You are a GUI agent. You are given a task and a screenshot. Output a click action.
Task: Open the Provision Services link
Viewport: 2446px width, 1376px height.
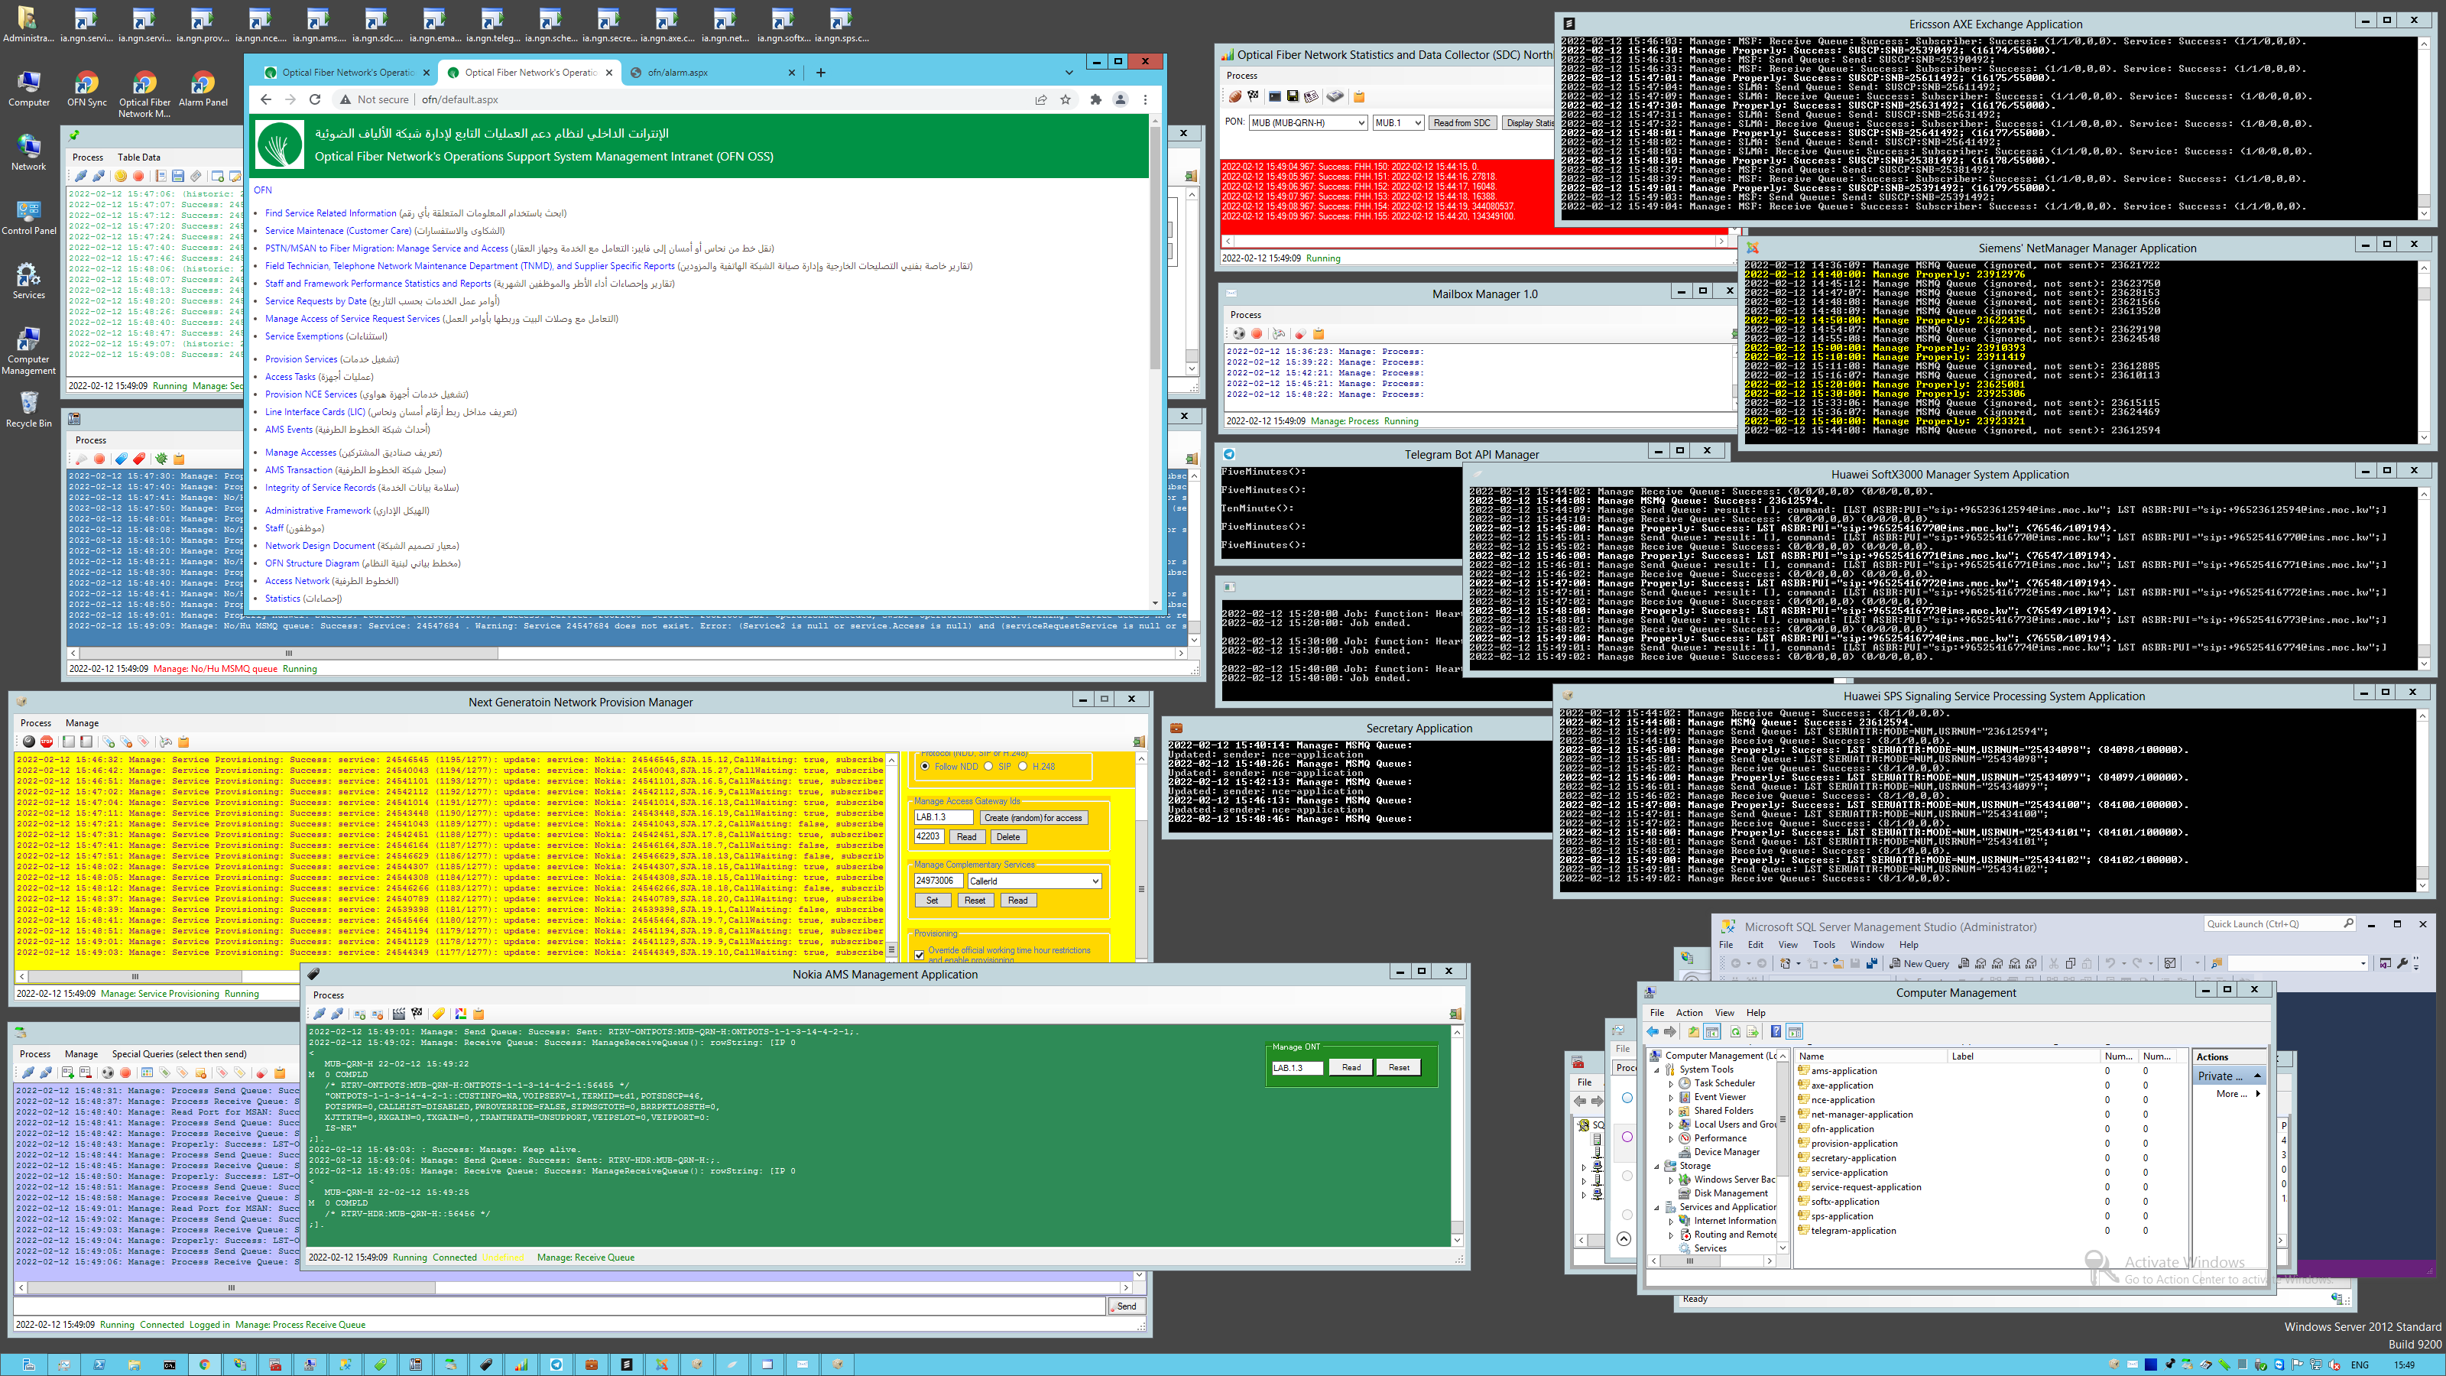[x=301, y=360]
